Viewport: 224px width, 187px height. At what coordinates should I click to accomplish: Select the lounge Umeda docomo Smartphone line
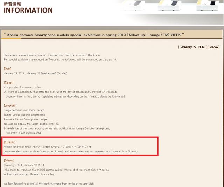(24, 115)
